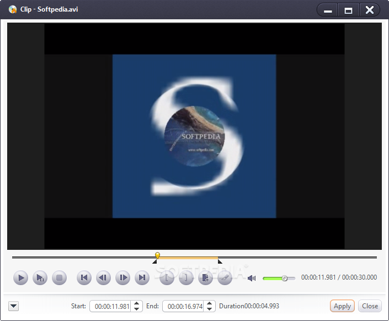Adjust the green volume slider
389x321 pixels.
279,279
